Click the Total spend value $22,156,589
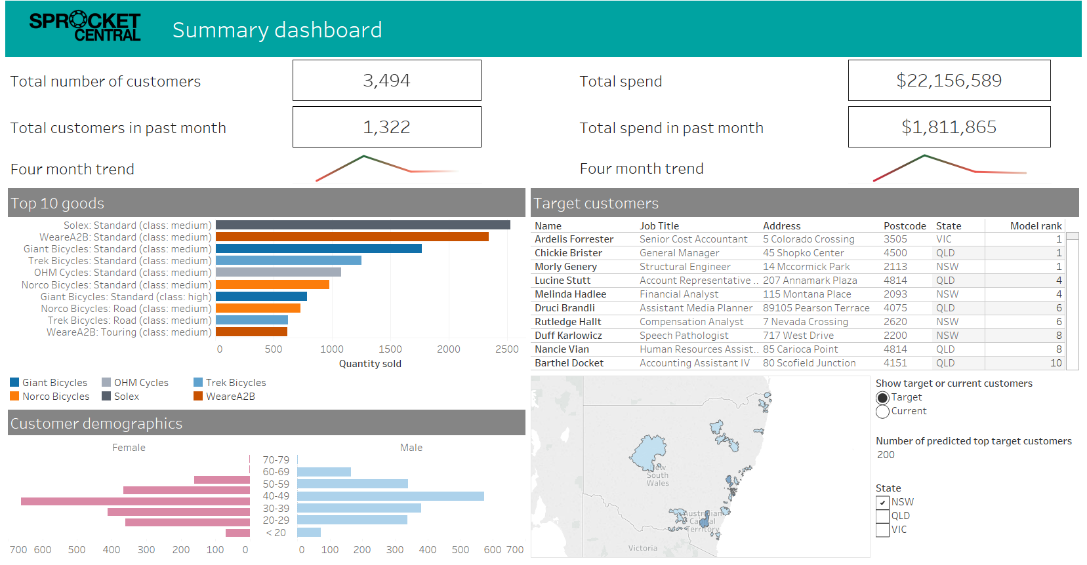This screenshot has height=565, width=1087. click(x=949, y=81)
